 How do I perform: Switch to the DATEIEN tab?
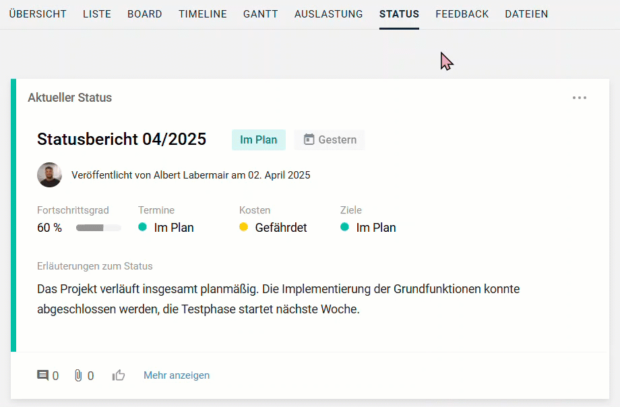[526, 13]
